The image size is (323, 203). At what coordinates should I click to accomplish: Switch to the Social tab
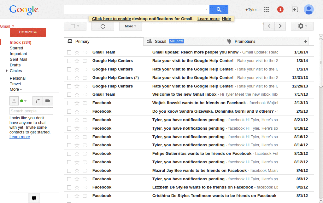click(161, 41)
